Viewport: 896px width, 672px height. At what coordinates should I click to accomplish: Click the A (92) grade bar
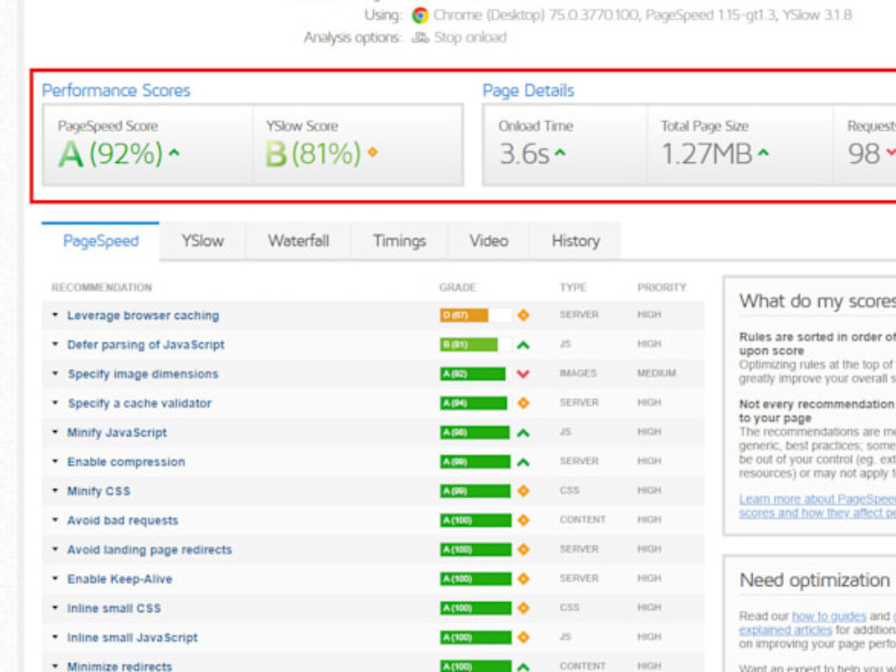point(476,374)
